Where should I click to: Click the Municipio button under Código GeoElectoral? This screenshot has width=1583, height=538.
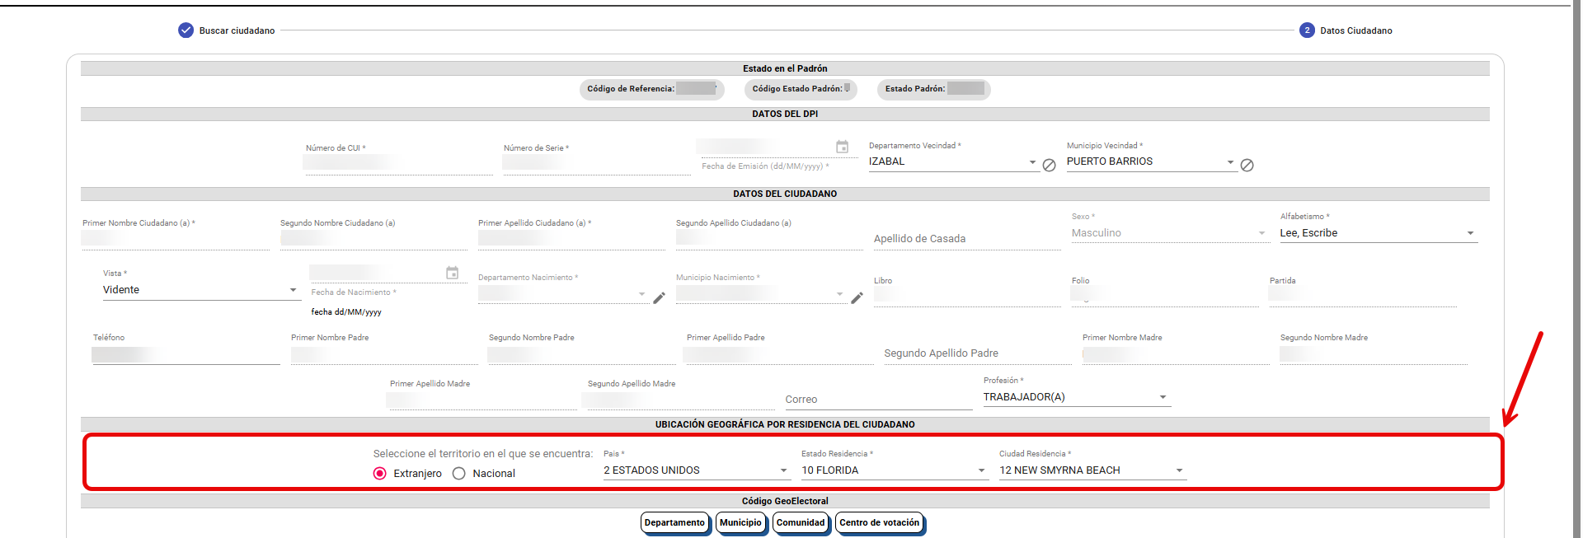pyautogui.click(x=740, y=522)
